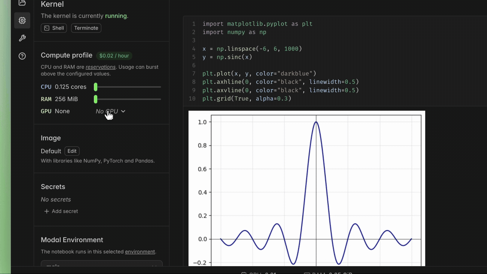Screen dimensions: 487x274
Task: Click the $0.02 / hour price badge
Action: [114, 56]
